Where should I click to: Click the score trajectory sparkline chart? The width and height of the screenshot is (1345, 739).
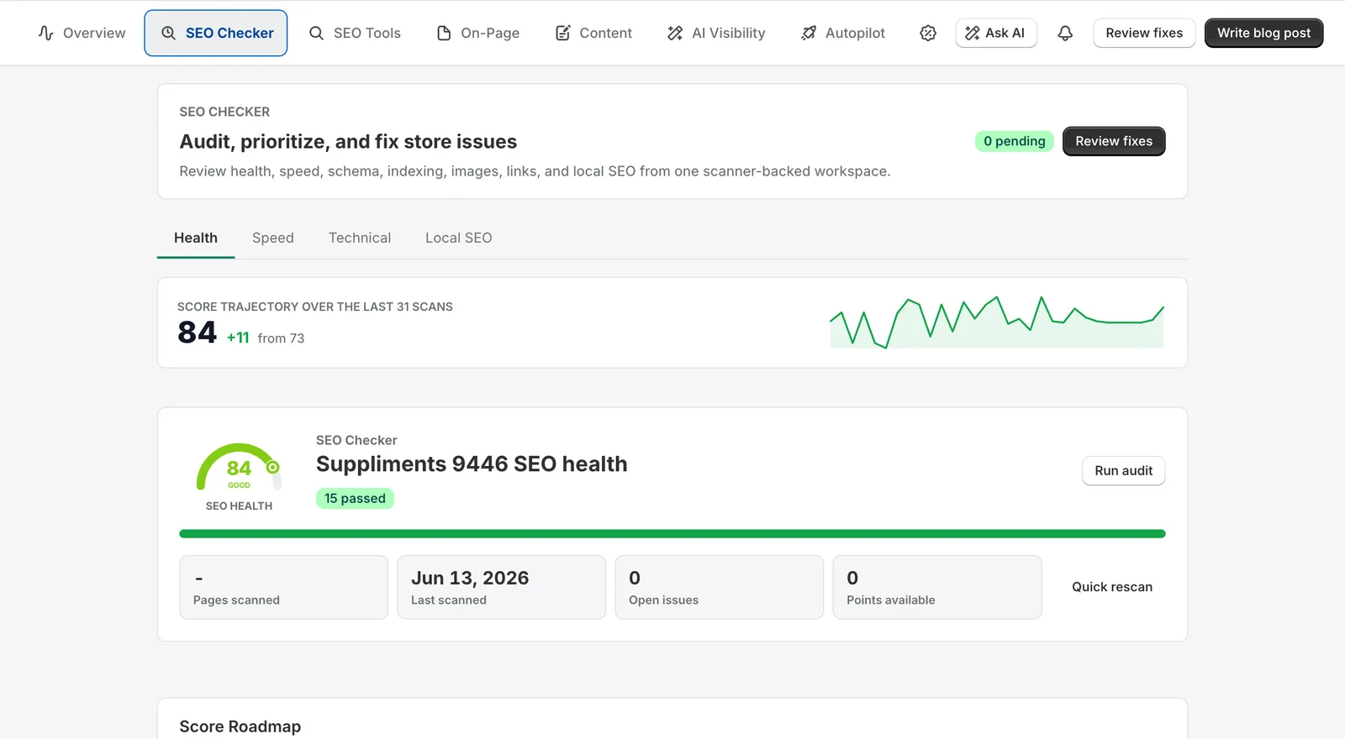[x=997, y=322]
